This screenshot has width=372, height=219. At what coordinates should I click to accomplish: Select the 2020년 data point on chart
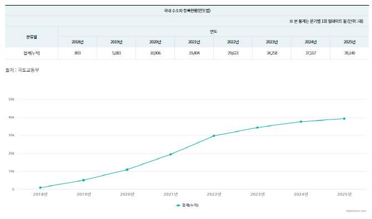click(127, 170)
